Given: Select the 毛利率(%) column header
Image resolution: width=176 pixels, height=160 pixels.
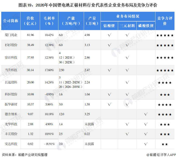Looking at the screenshot, I should tap(49, 21).
